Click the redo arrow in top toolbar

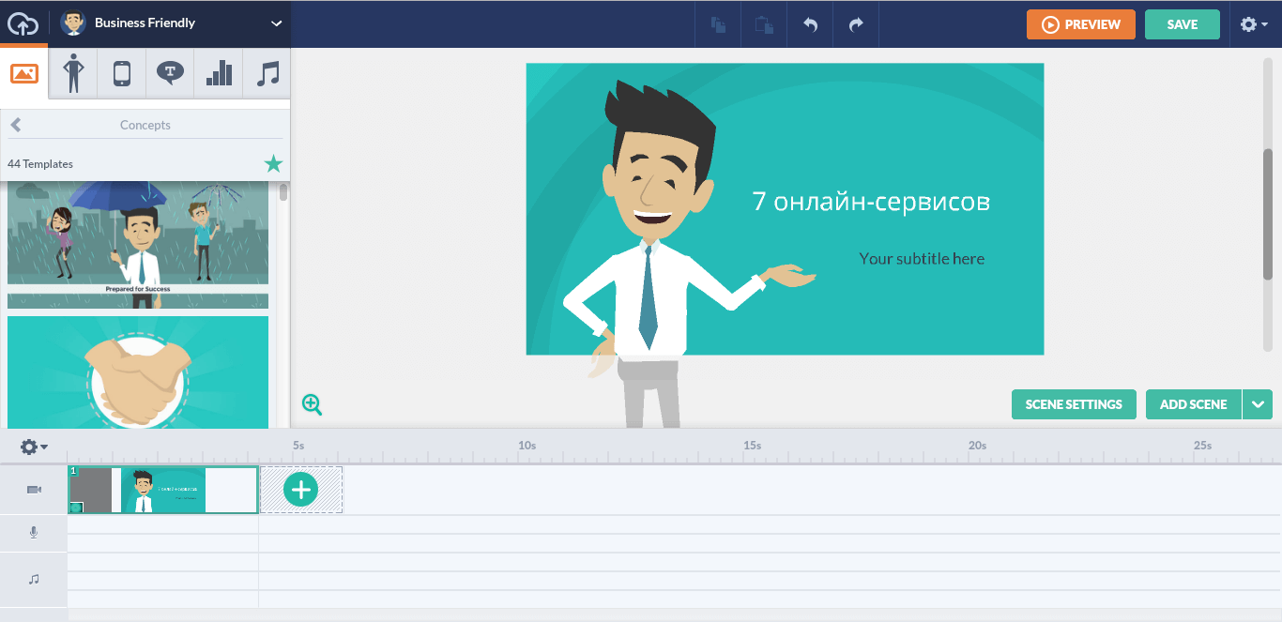(x=856, y=25)
